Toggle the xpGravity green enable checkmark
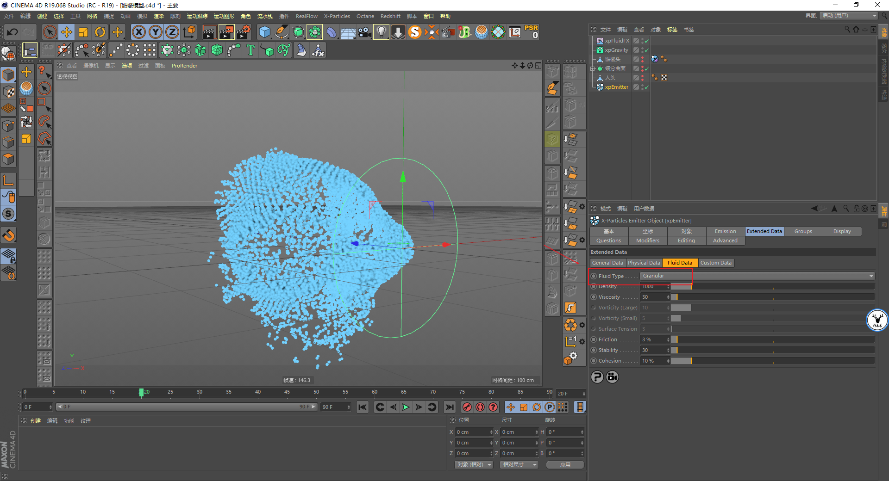 click(x=646, y=50)
